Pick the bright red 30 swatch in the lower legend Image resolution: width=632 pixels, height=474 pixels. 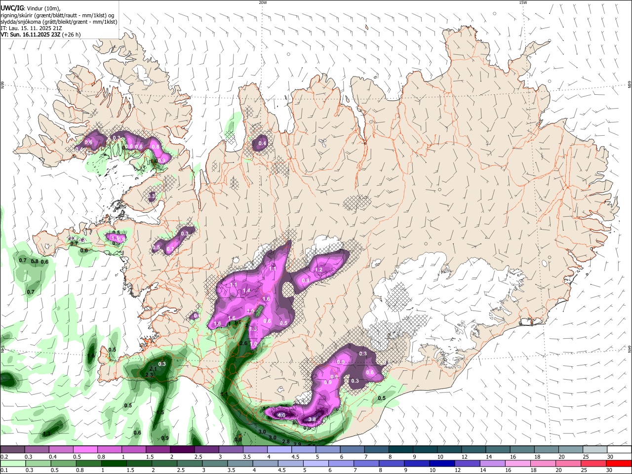click(619, 464)
